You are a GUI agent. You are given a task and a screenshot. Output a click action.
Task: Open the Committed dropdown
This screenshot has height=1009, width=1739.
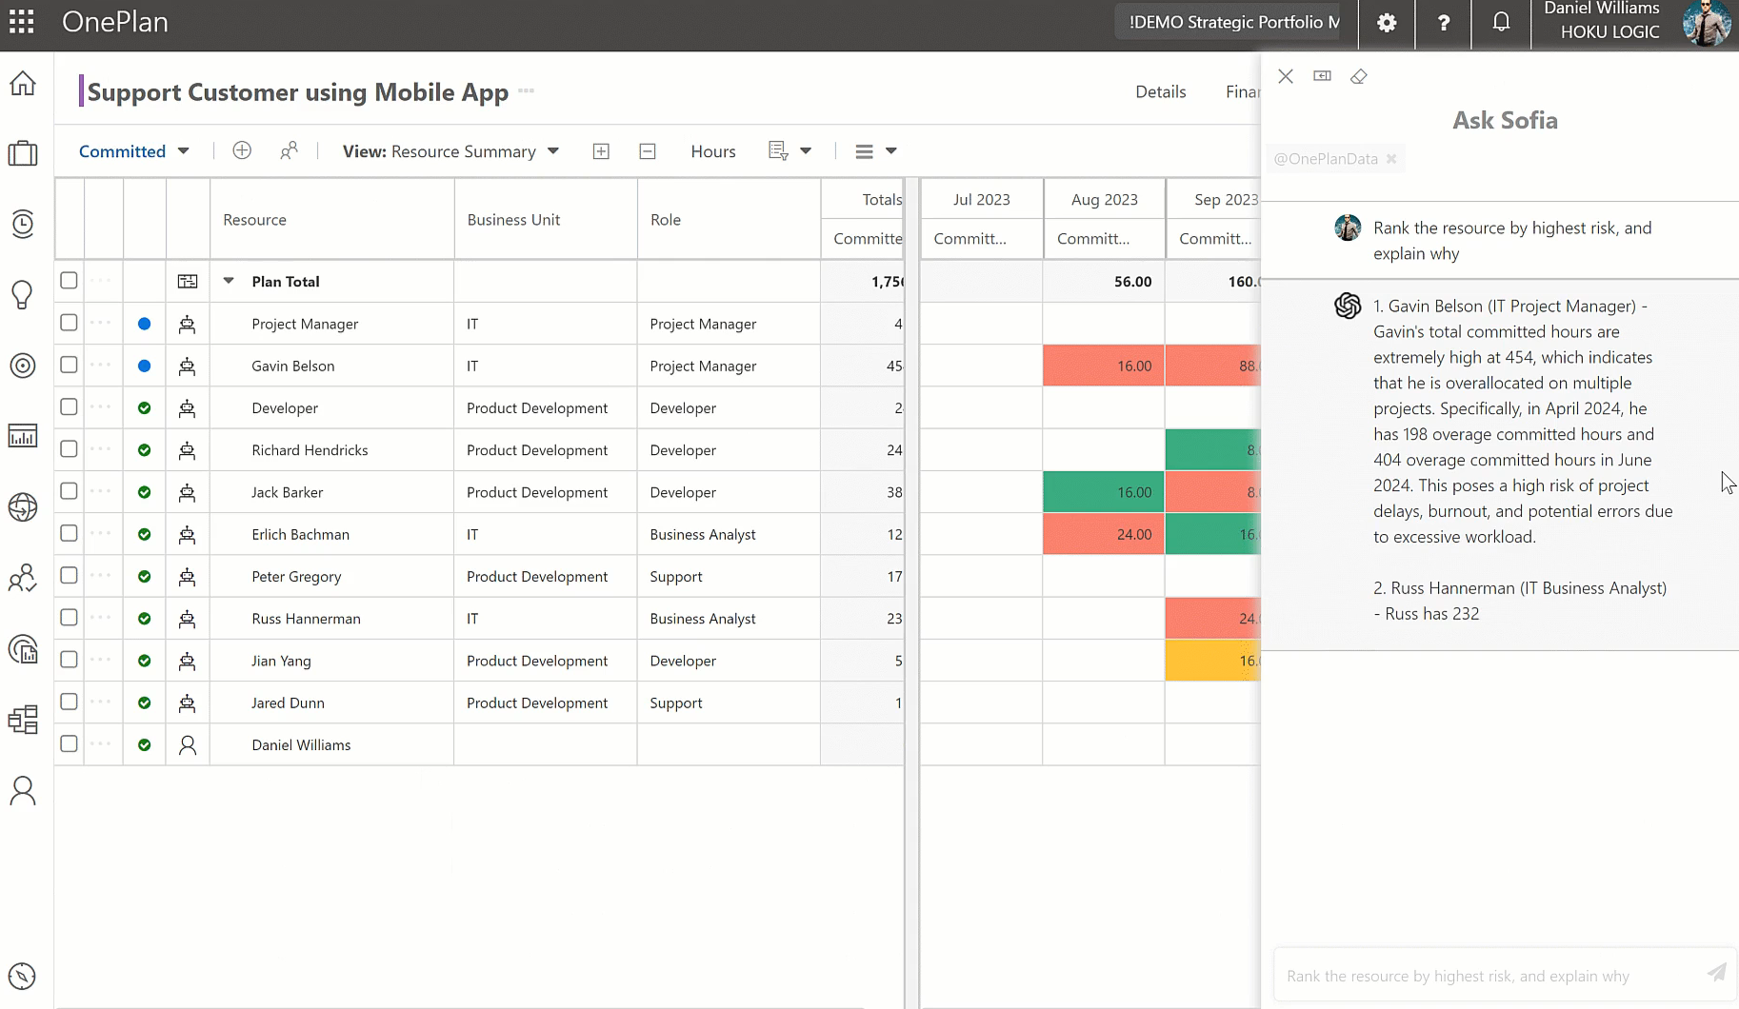[133, 151]
